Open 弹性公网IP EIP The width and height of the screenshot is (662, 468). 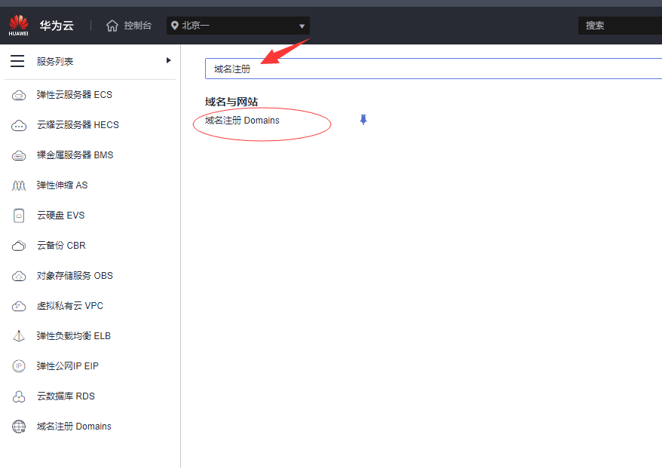[x=67, y=366]
